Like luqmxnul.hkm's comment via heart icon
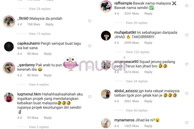Viewport: 194px width, 129px height. (x=90, y=97)
